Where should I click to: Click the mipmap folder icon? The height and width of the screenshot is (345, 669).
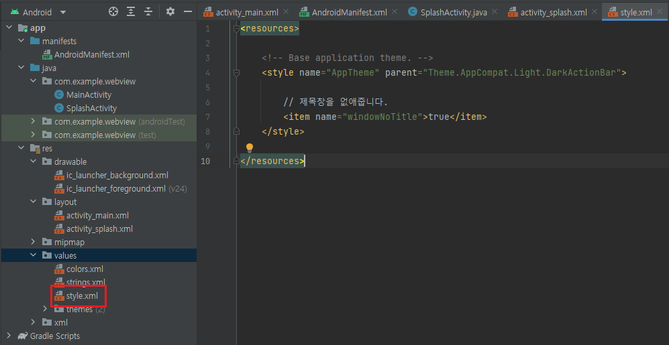point(47,242)
